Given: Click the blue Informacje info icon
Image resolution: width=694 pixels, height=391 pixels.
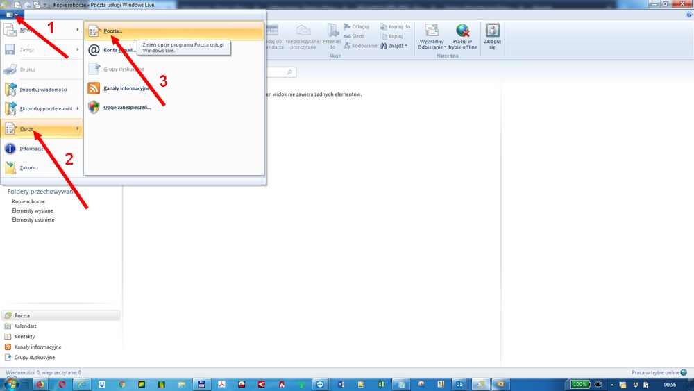Looking at the screenshot, I should tap(10, 149).
